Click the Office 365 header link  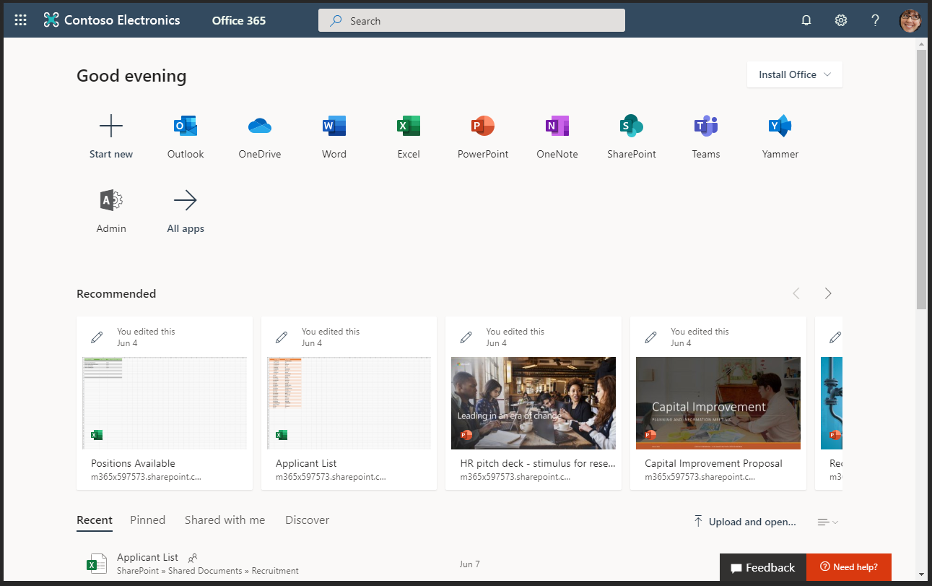pyautogui.click(x=239, y=20)
